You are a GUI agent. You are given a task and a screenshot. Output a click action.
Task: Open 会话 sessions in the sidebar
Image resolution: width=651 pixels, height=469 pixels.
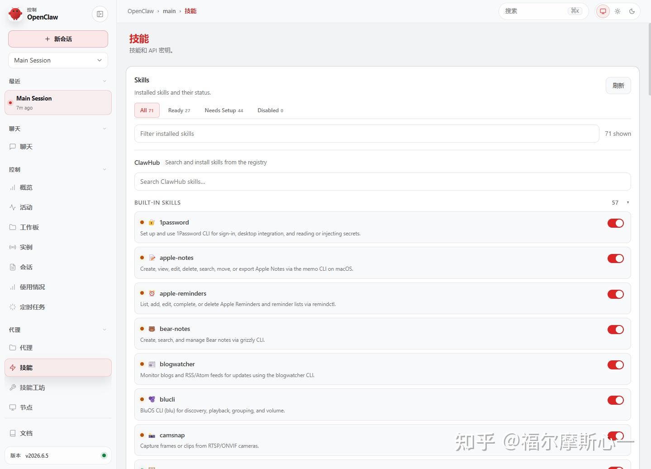tap(58, 267)
